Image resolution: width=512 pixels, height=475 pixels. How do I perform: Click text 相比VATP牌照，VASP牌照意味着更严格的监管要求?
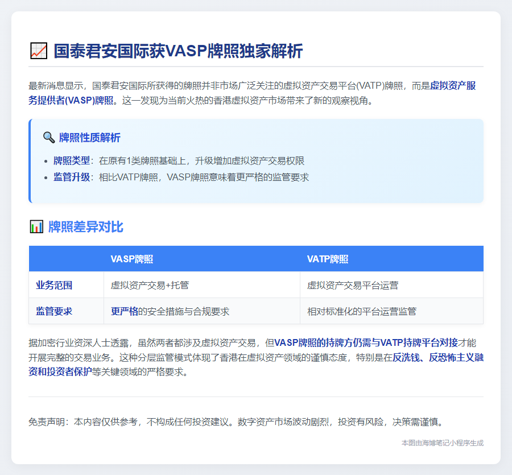204,177
